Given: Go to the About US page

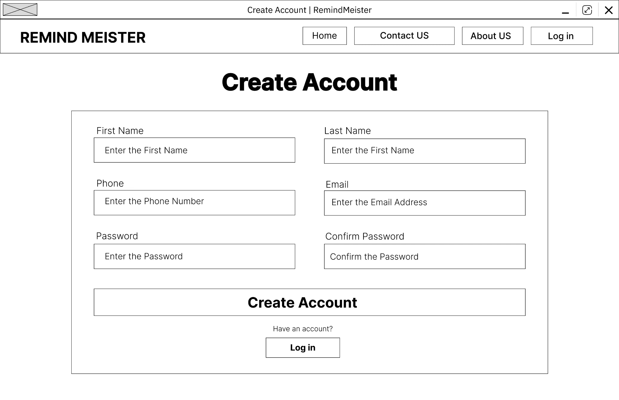Looking at the screenshot, I should tap(493, 36).
